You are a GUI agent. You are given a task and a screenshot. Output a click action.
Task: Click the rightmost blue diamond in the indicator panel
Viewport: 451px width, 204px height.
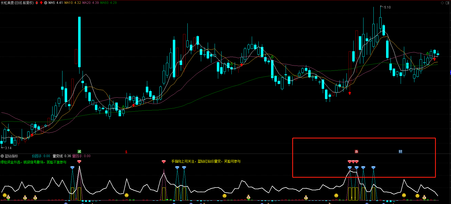pos(373,168)
